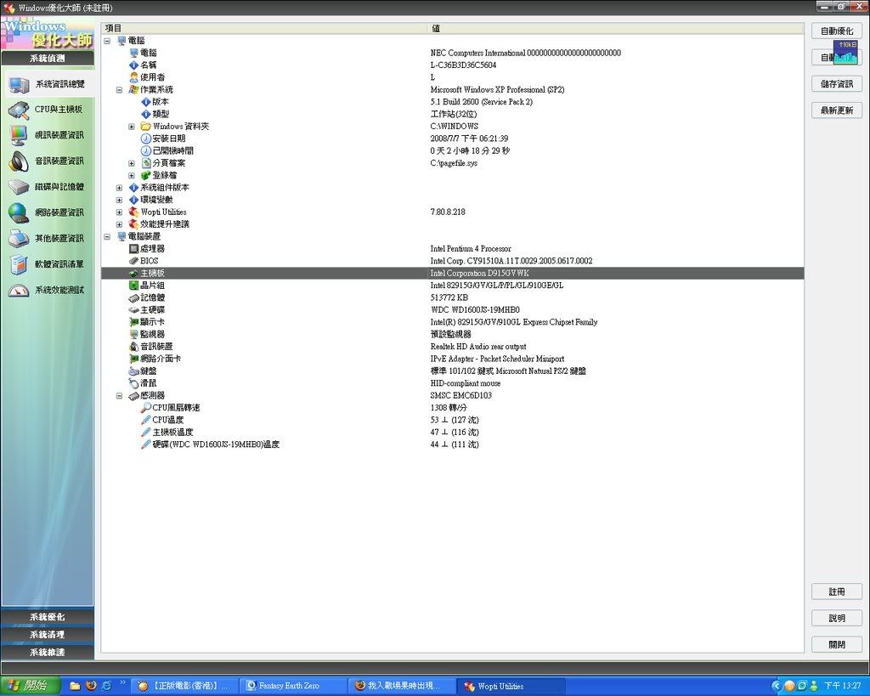Open 音訊裝置資訊 speaker icon
This screenshot has height=696, width=870.
coord(19,161)
